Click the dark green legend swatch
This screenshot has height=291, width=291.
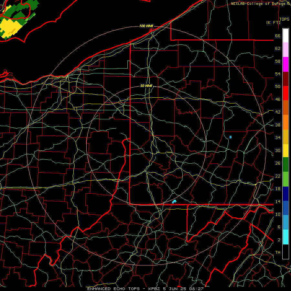click(286, 165)
